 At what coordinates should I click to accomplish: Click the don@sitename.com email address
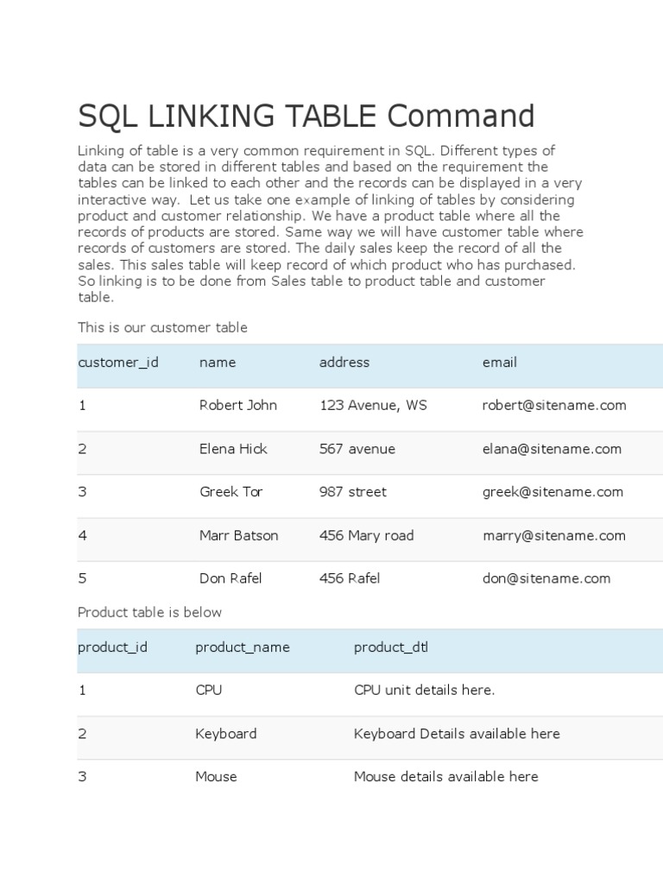(x=546, y=578)
